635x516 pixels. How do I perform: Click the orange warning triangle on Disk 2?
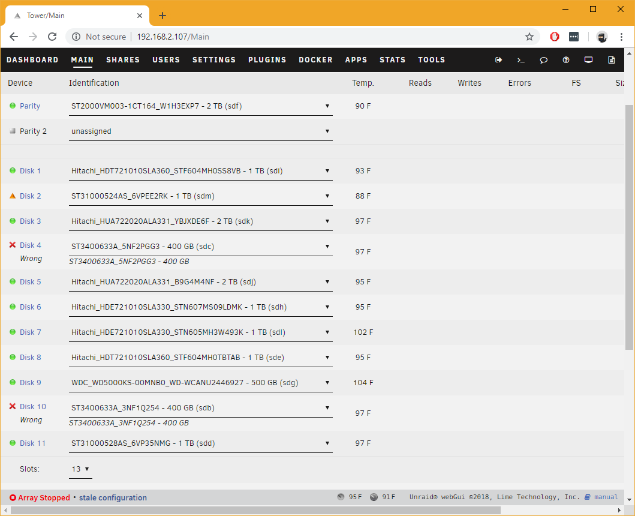pos(13,196)
